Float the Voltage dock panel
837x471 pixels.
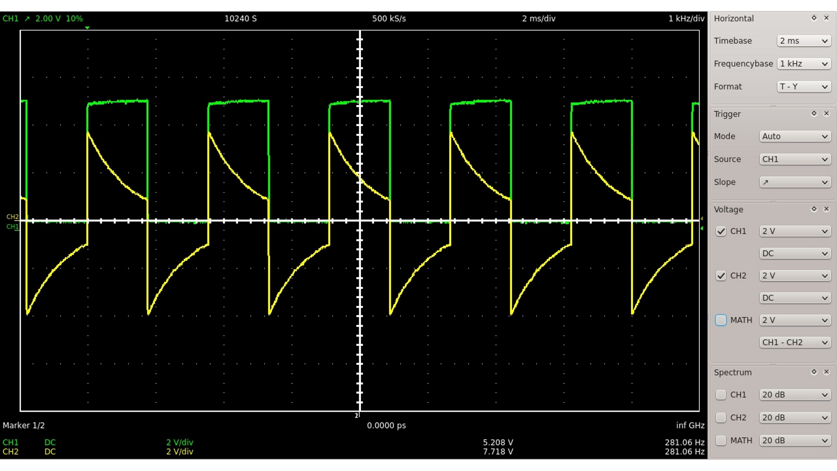point(813,209)
